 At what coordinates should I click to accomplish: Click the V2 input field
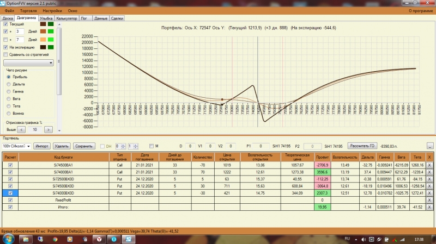tap(231, 146)
